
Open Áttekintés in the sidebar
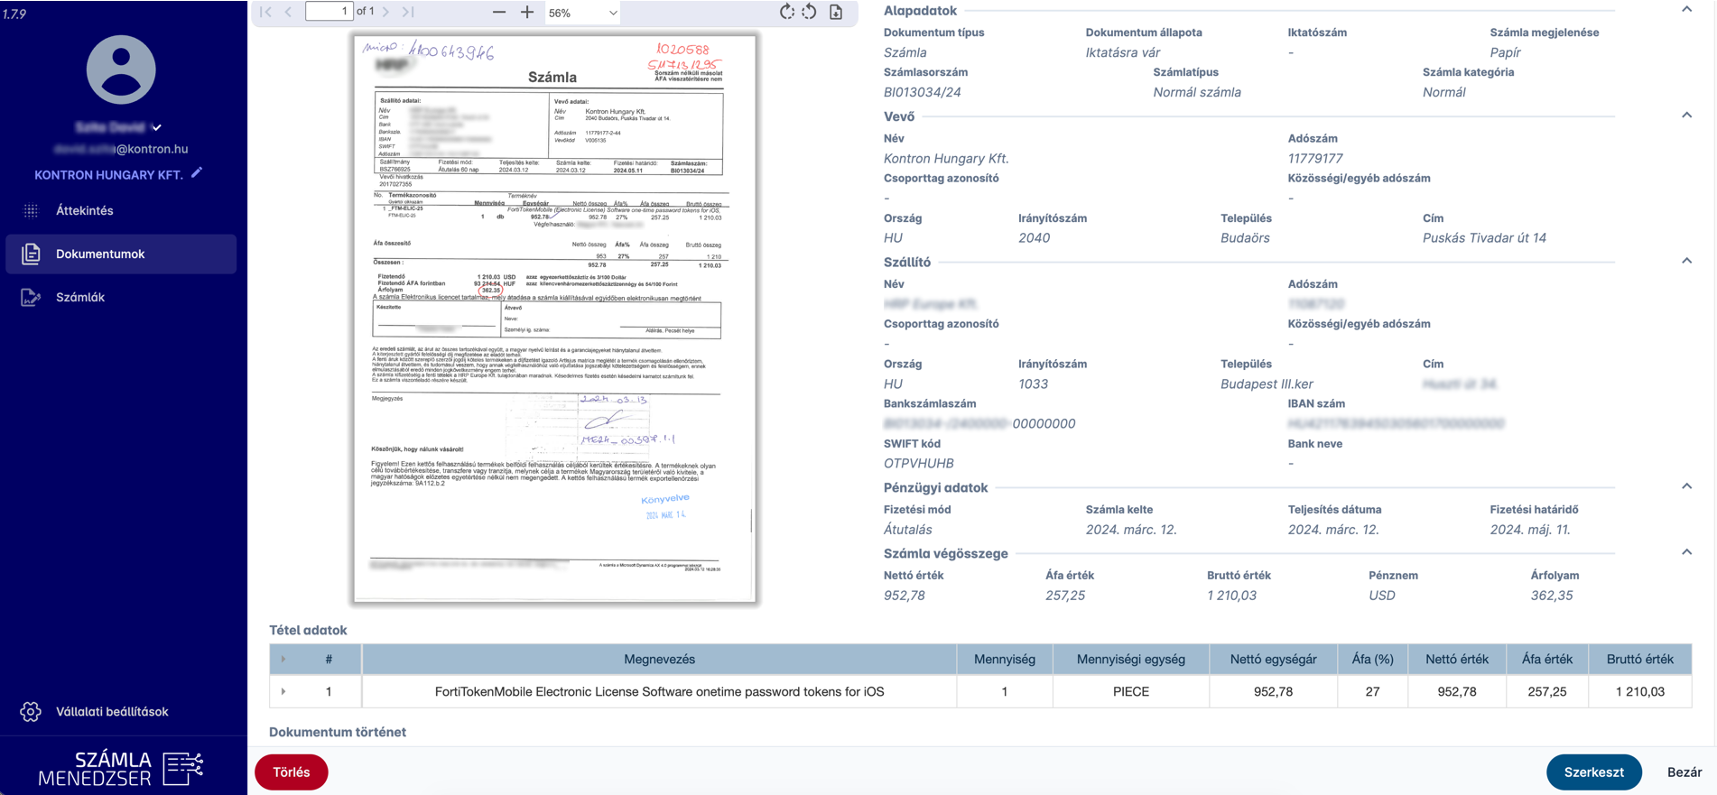click(x=85, y=210)
